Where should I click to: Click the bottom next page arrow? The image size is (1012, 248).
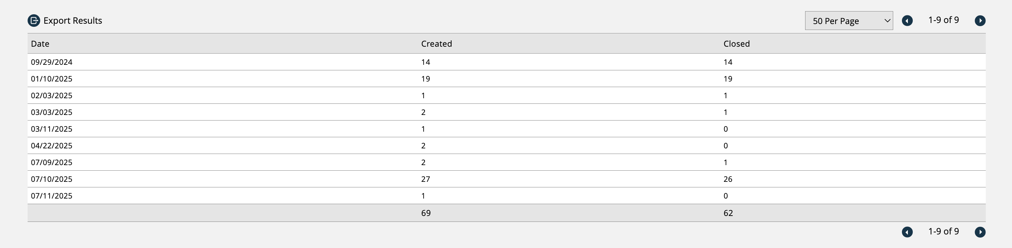point(980,232)
